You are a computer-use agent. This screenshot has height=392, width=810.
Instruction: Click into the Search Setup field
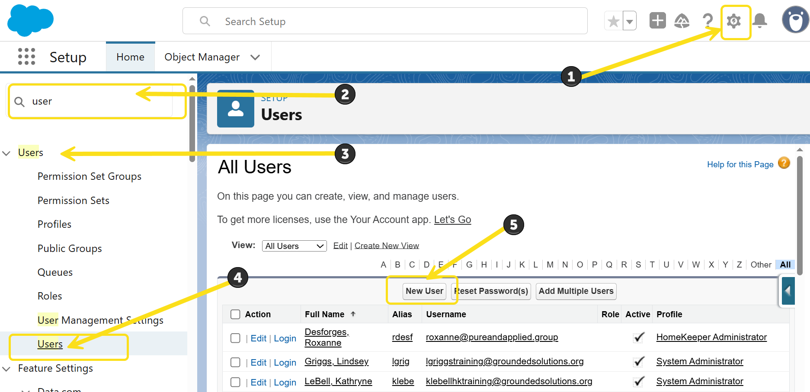(385, 21)
